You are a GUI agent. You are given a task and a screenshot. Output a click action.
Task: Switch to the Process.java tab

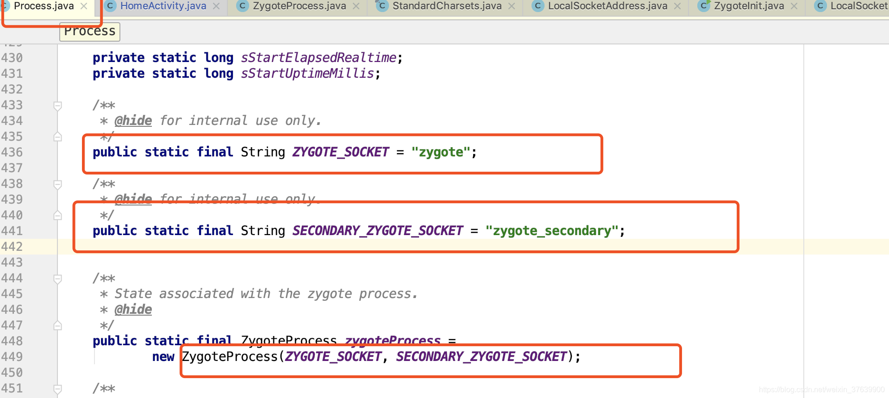tap(44, 6)
